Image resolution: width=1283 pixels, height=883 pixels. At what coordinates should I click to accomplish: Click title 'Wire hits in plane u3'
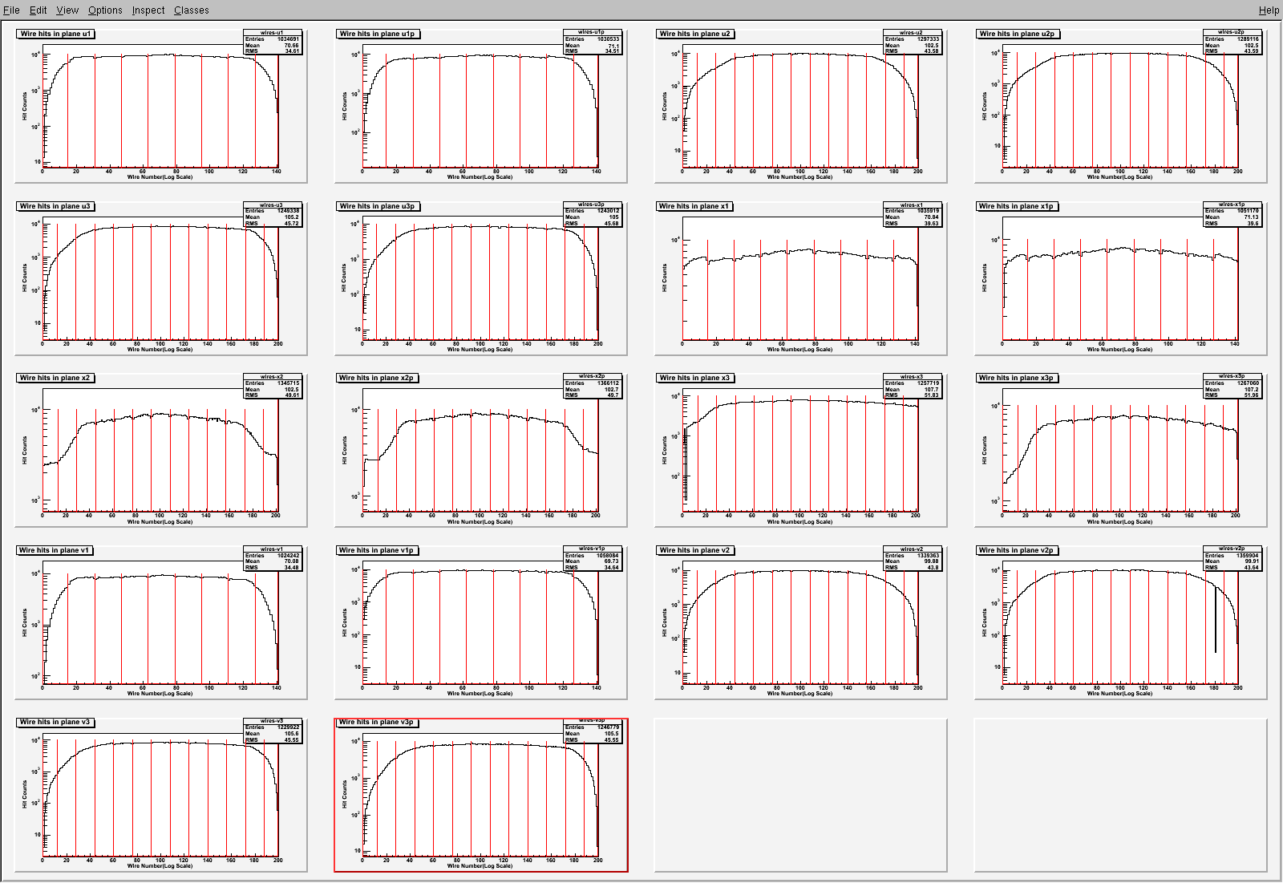pyautogui.click(x=55, y=206)
